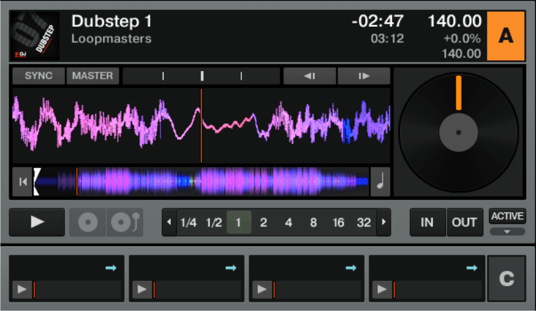Click tempo bend right arrow
The image size is (536, 311).
coord(364,76)
